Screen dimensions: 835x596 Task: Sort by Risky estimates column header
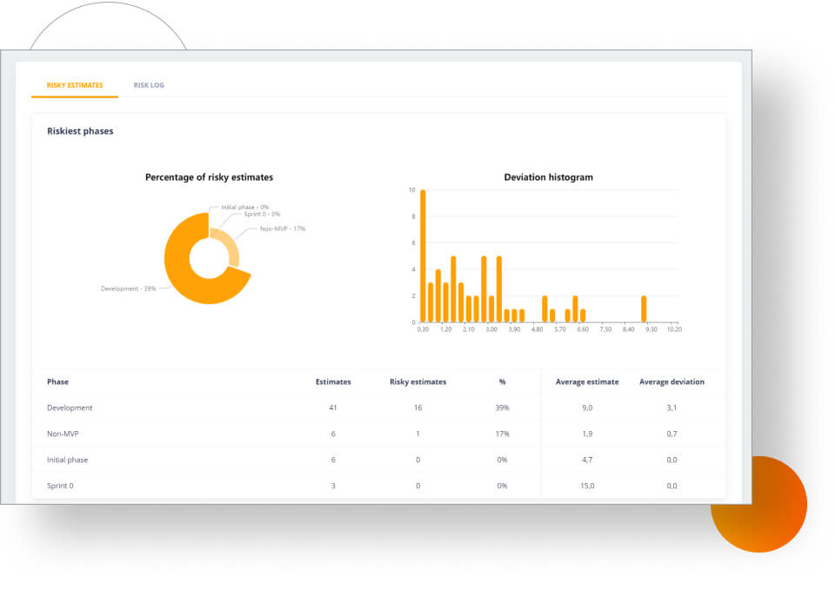click(417, 381)
